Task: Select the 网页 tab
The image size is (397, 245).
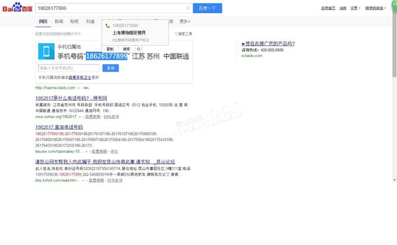Action: click(43, 21)
